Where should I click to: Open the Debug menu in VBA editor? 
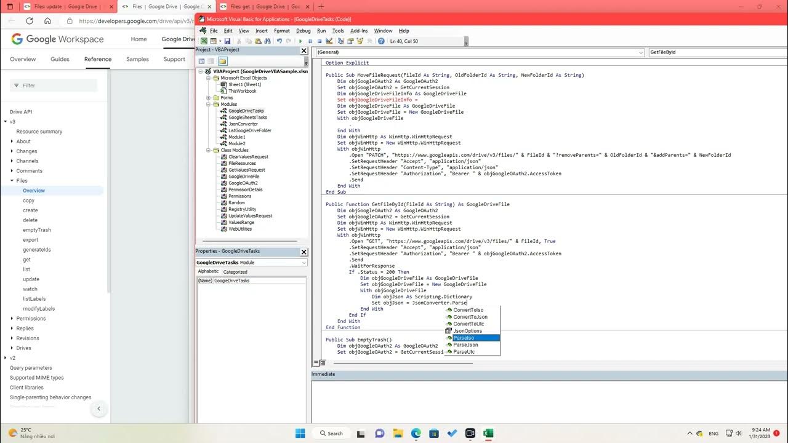pos(304,31)
